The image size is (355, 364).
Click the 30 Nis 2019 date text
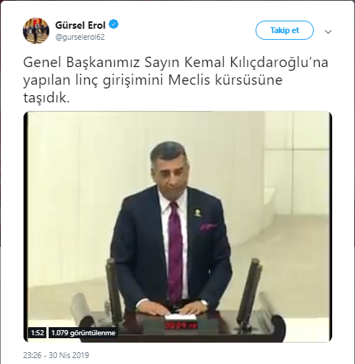click(68, 355)
